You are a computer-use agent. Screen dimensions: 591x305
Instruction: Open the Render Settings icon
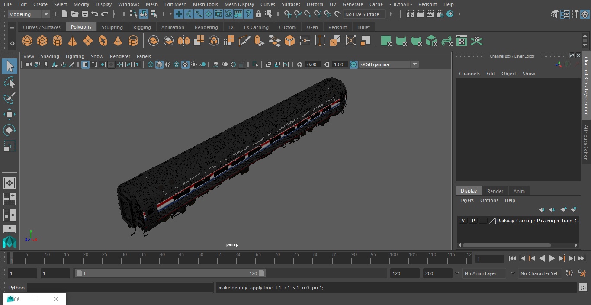point(440,14)
